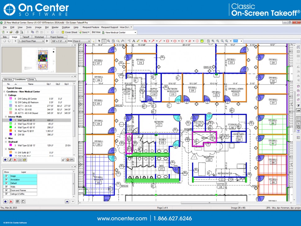Pick the Text annotation tool

pyautogui.click(x=134, y=41)
